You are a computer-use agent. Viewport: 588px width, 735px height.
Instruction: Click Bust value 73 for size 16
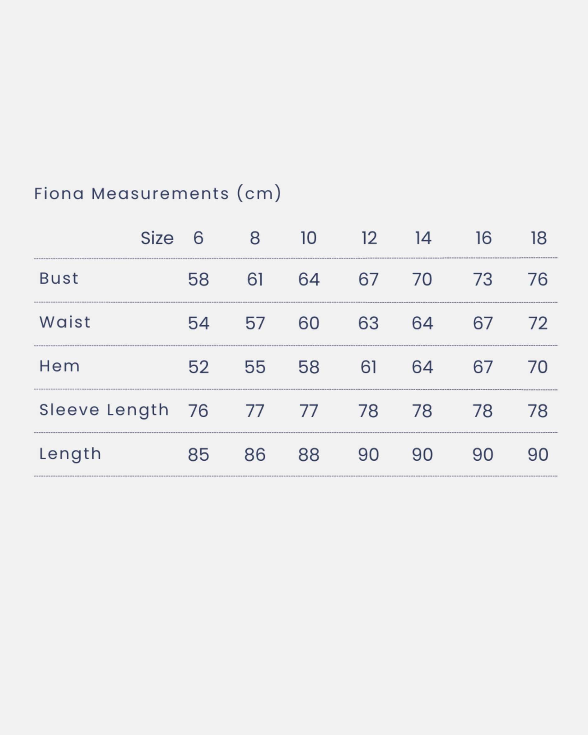[483, 280]
